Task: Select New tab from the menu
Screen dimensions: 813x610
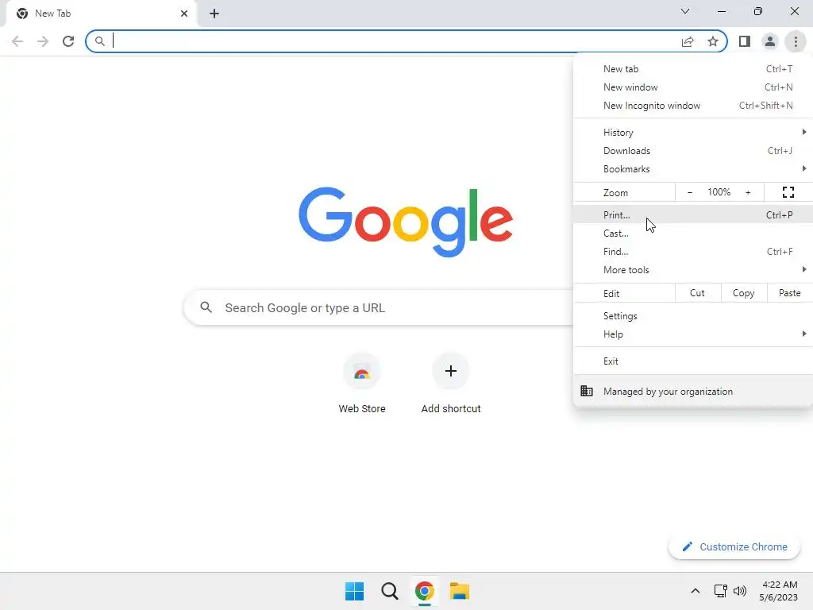Action: click(x=692, y=69)
